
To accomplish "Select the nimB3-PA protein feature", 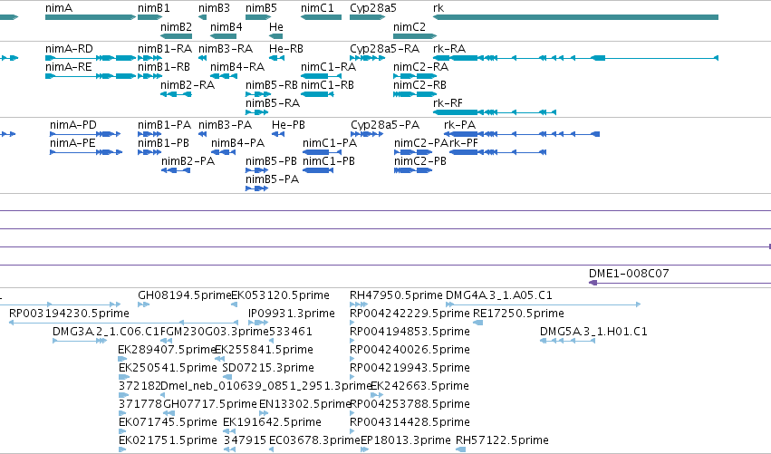I will tap(203, 134).
